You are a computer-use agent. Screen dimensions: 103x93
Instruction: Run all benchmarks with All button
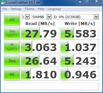point(12,20)
